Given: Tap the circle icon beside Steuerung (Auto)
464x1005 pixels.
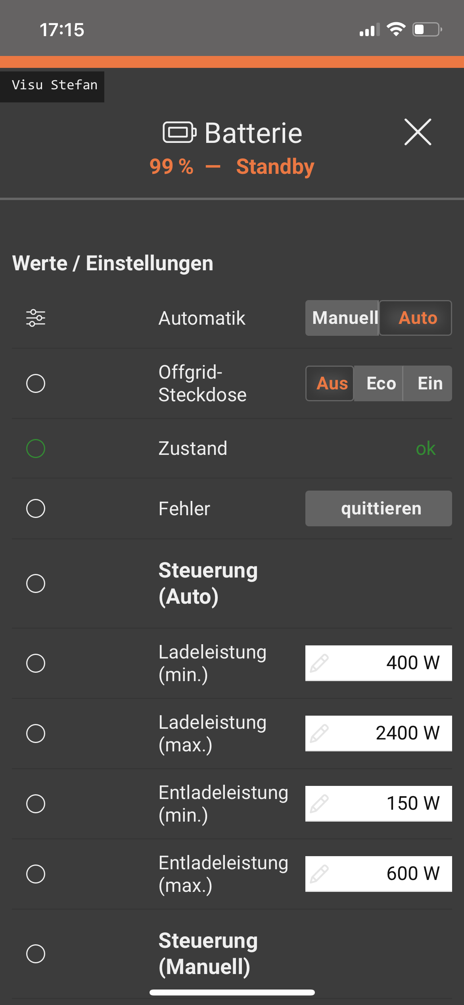Looking at the screenshot, I should pyautogui.click(x=36, y=583).
